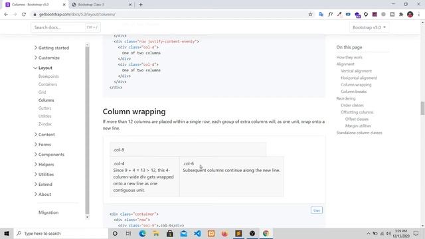Click the sidebar navigation scrollbar
Screen dimensions: 425x239
pyautogui.click(x=87, y=130)
